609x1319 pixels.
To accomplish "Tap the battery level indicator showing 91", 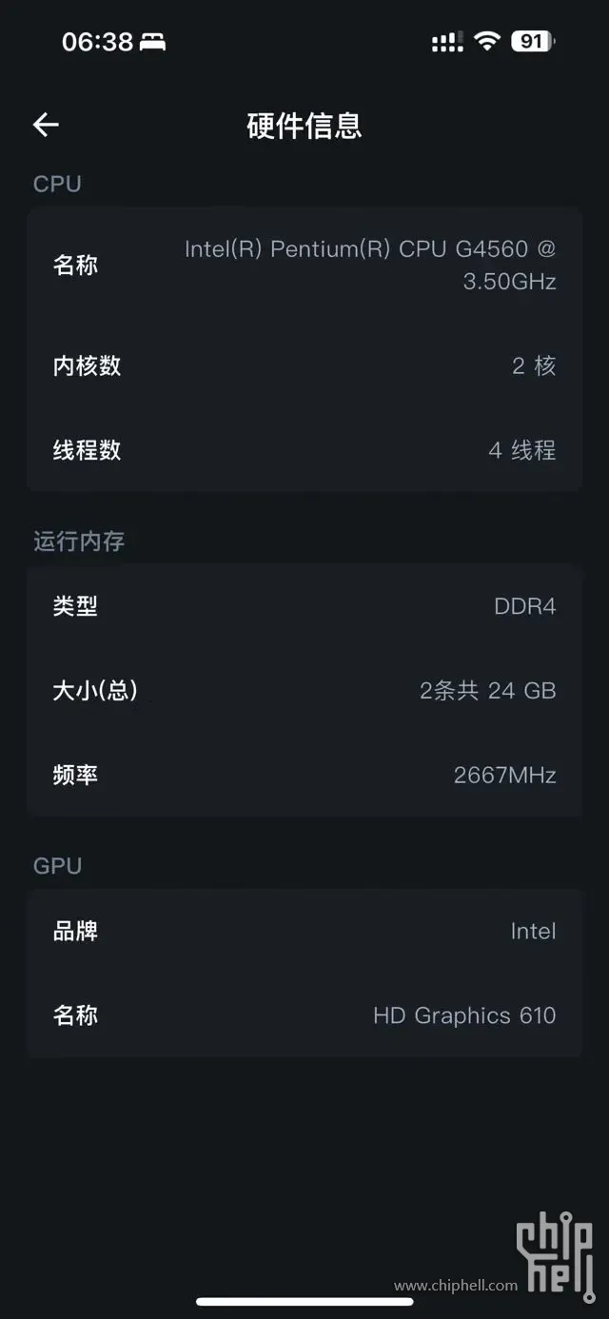I will click(x=533, y=41).
